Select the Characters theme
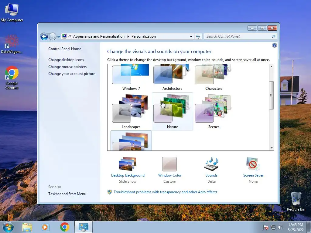The height and width of the screenshot is (233, 311). [214, 78]
